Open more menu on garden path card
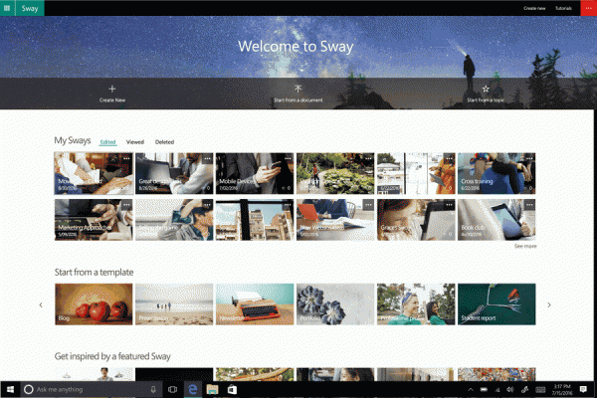 click(x=368, y=158)
